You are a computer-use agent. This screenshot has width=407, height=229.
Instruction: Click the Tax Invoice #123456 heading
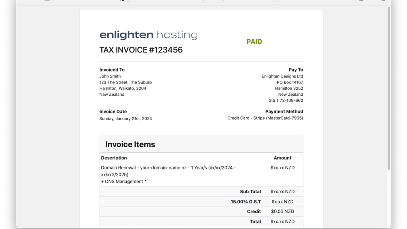pyautogui.click(x=141, y=50)
